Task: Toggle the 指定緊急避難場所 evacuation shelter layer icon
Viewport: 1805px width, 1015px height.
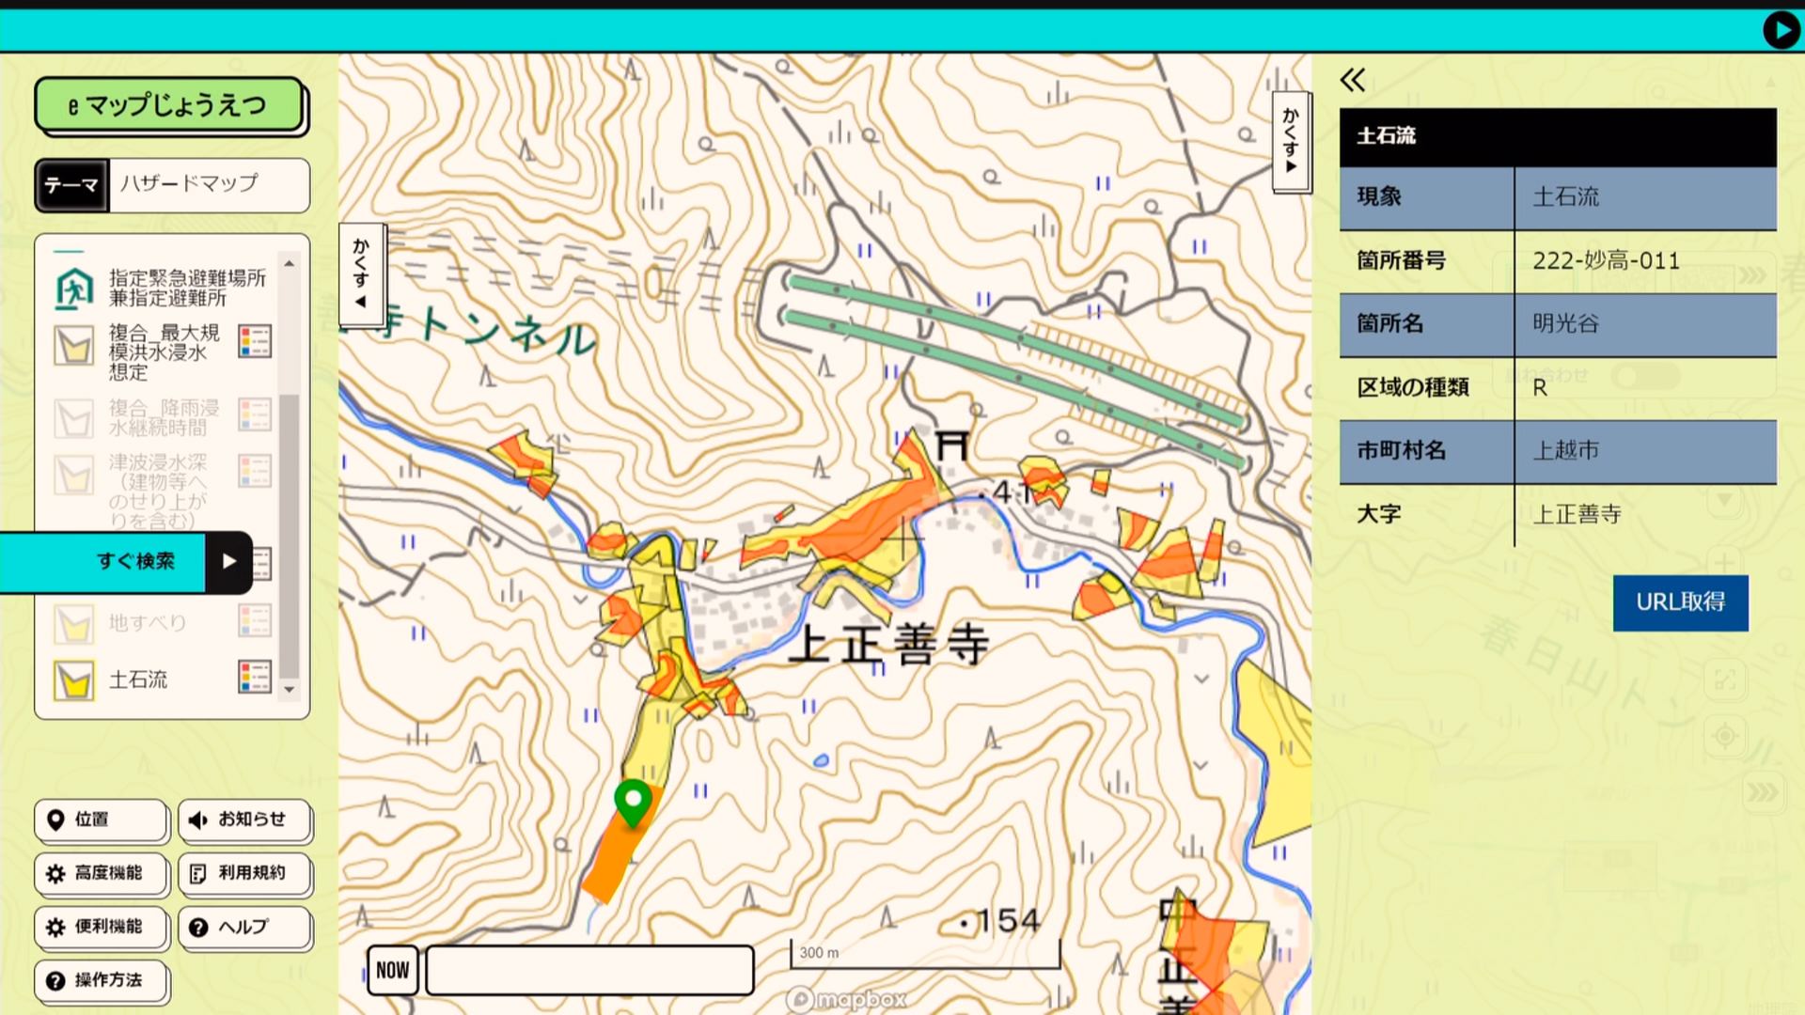Action: 73,289
